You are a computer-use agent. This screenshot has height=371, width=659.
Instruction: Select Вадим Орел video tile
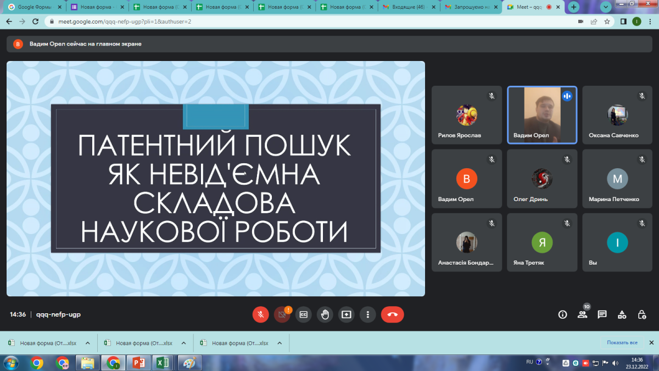[x=541, y=115]
